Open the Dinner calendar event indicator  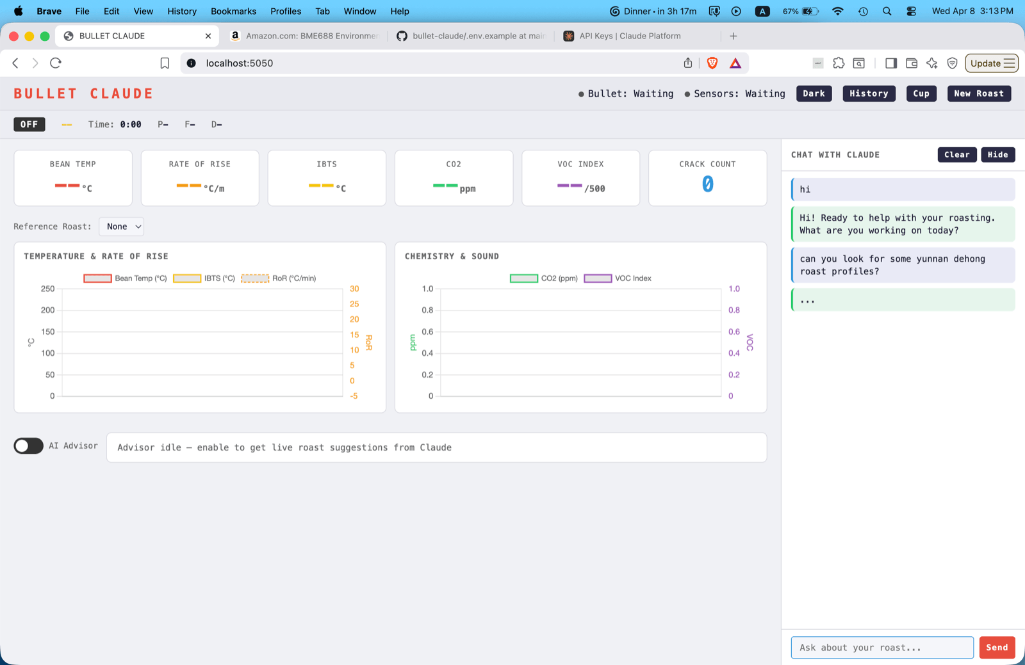pyautogui.click(x=653, y=11)
